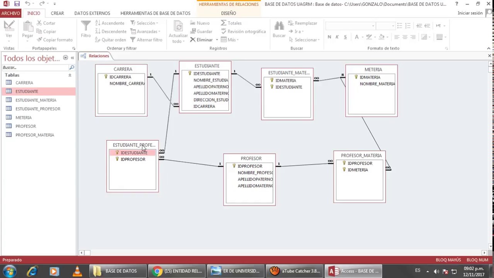The width and height of the screenshot is (494, 278).
Task: Switch to the DATOS EXTERNOS tab
Action: point(92,13)
